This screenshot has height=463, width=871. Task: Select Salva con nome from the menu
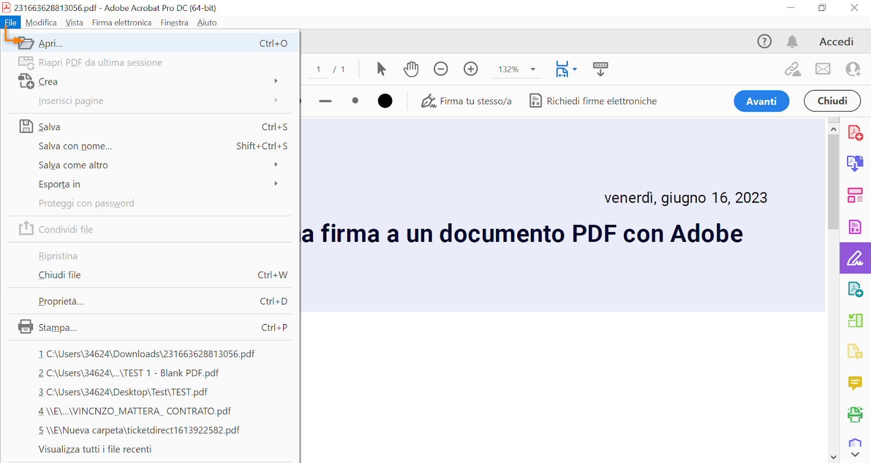[x=75, y=146]
